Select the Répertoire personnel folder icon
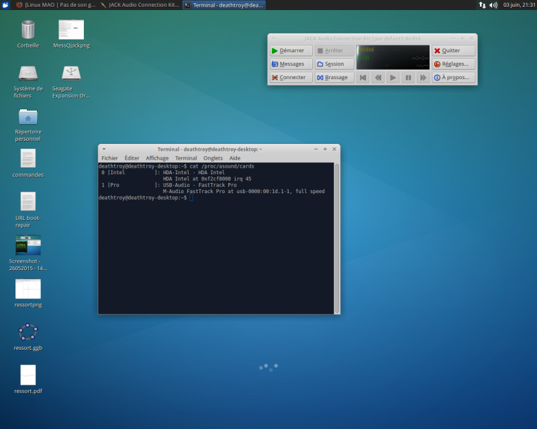The image size is (537, 429). pos(28,116)
